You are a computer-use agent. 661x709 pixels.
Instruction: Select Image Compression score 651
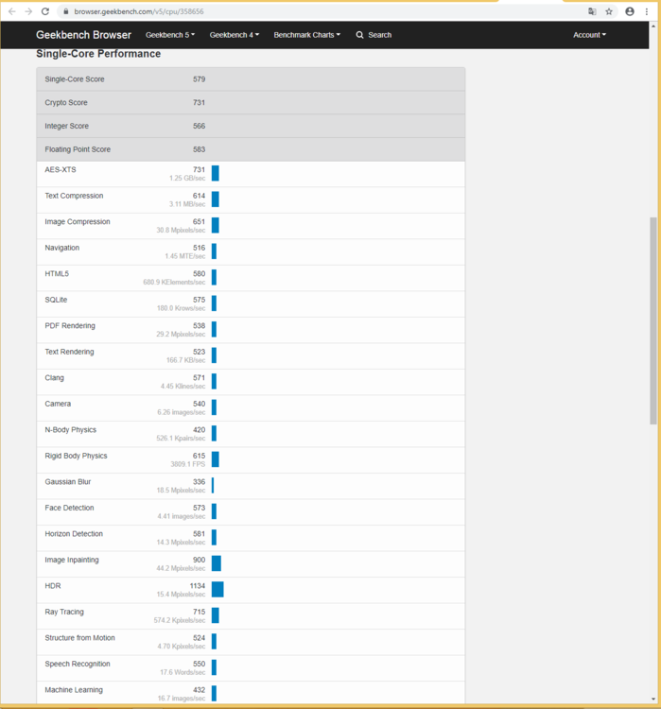tap(200, 221)
